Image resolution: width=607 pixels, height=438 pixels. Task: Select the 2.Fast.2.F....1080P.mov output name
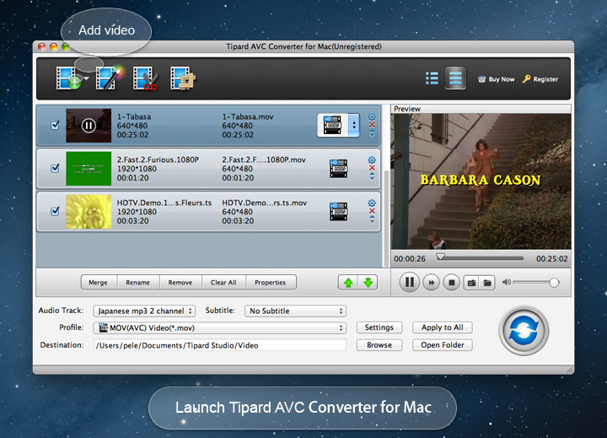point(264,160)
